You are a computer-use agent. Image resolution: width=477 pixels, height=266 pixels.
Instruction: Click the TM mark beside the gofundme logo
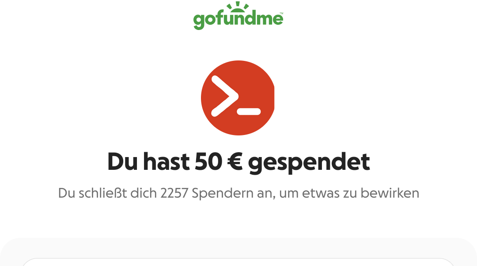281,13
